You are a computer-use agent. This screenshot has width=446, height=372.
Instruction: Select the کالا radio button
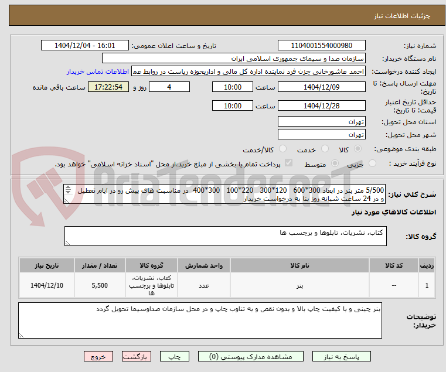[x=358, y=149]
